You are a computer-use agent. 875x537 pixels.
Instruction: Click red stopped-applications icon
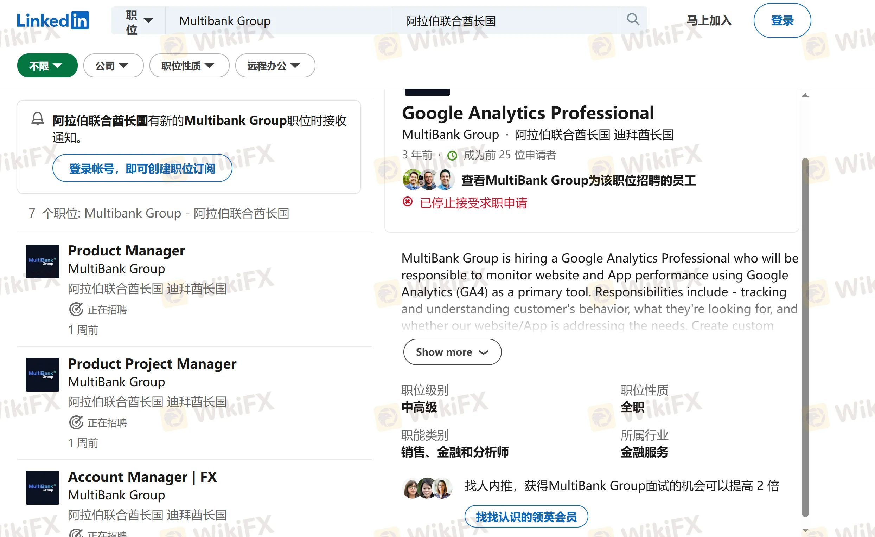[408, 202]
